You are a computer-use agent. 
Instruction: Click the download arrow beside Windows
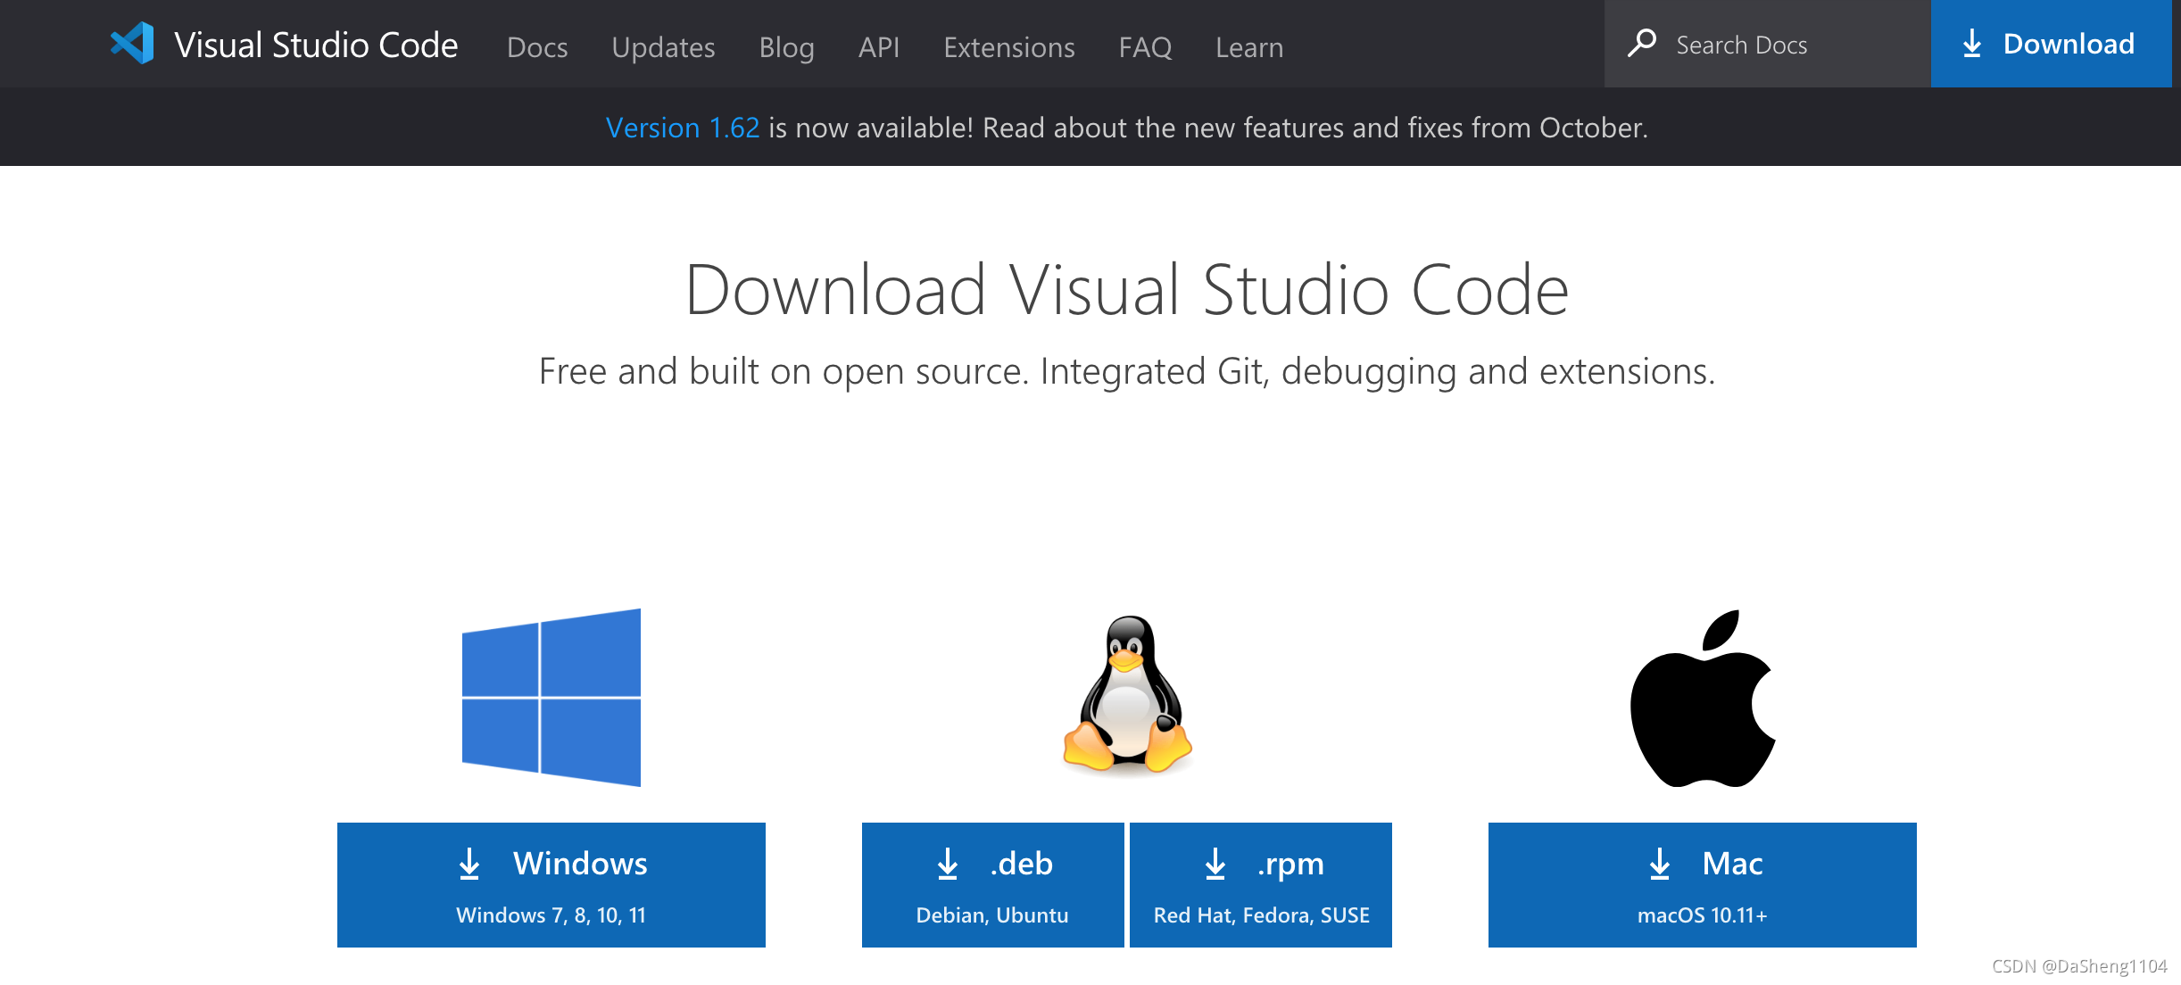[x=469, y=864]
